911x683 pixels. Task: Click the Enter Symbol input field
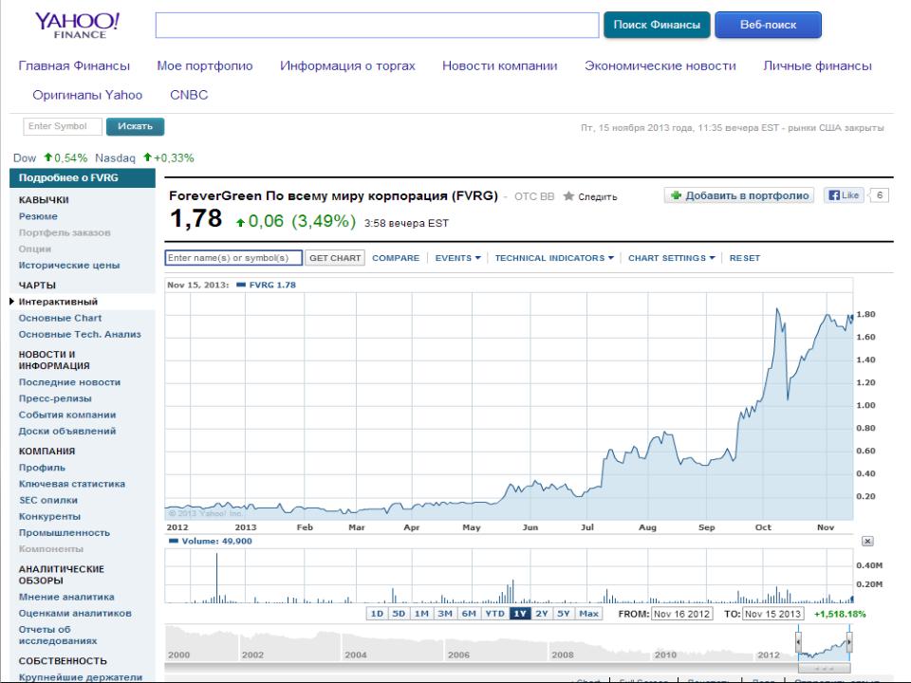63,126
